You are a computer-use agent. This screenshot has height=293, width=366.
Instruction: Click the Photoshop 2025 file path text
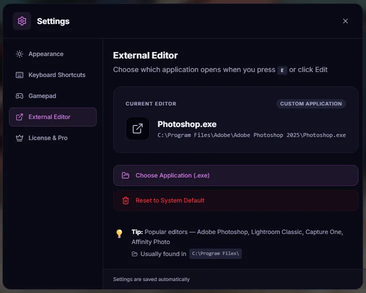[252, 135]
